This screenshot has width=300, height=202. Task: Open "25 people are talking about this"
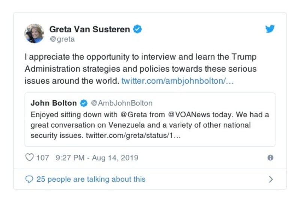coord(91,179)
